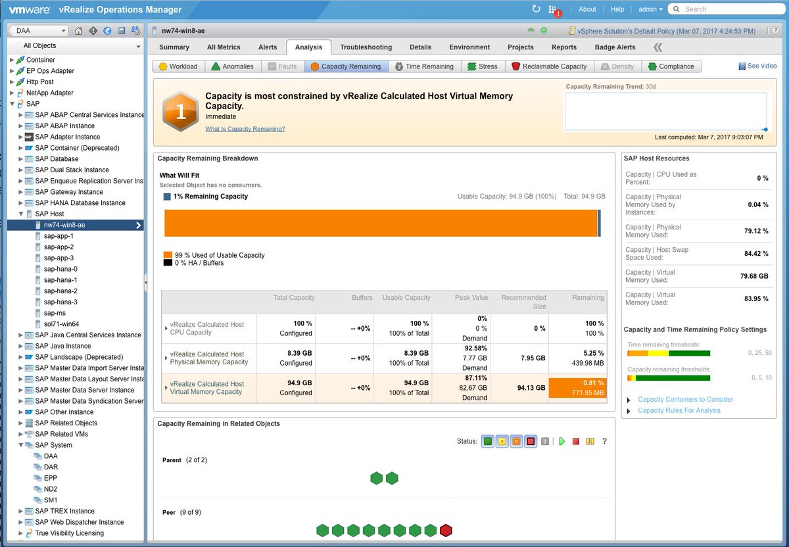Open the question mark help for related objects
The image size is (789, 547).
point(604,441)
